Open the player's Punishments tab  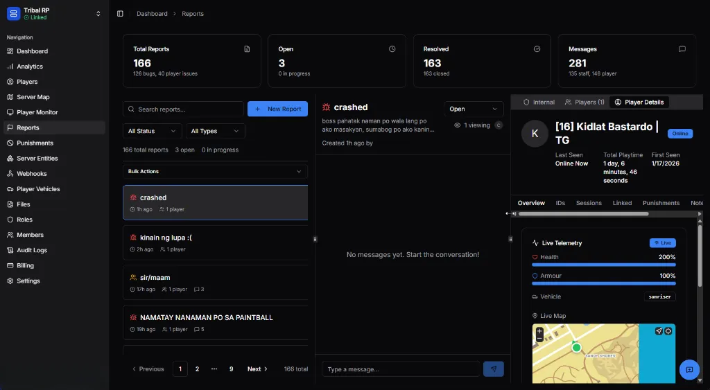coord(661,203)
